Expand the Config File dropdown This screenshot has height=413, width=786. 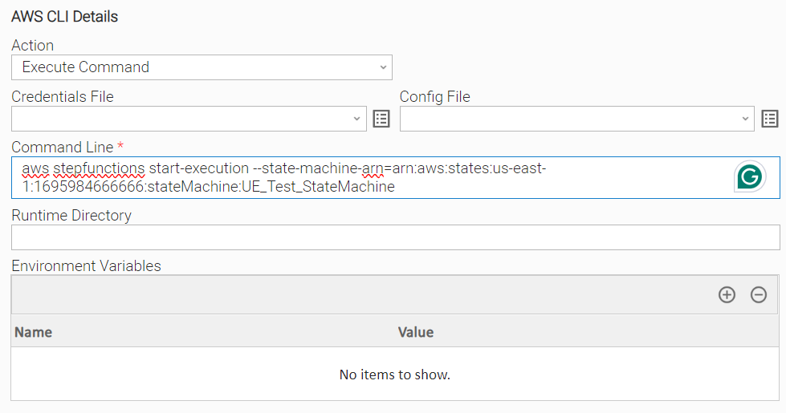[x=577, y=119]
